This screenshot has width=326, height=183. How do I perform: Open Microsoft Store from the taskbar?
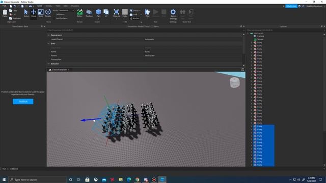click(87, 179)
